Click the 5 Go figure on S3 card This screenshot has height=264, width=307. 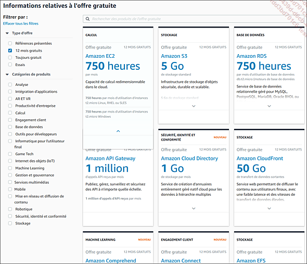pos(172,66)
